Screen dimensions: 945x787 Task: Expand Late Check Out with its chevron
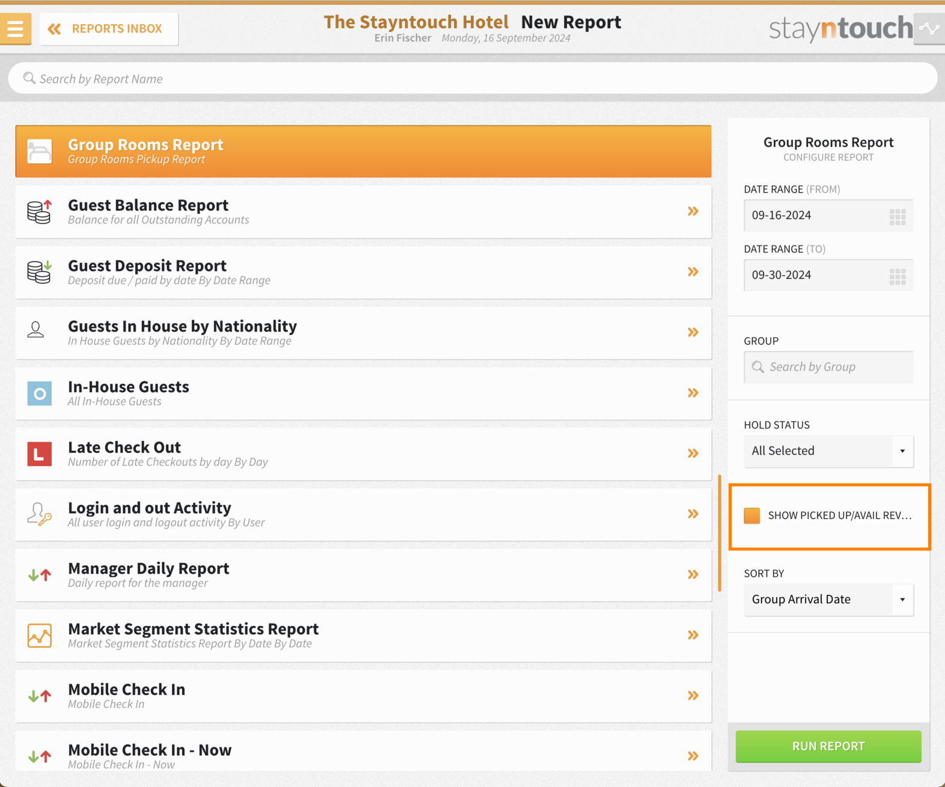[x=693, y=454]
